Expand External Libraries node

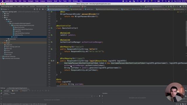[x=1, y=56]
